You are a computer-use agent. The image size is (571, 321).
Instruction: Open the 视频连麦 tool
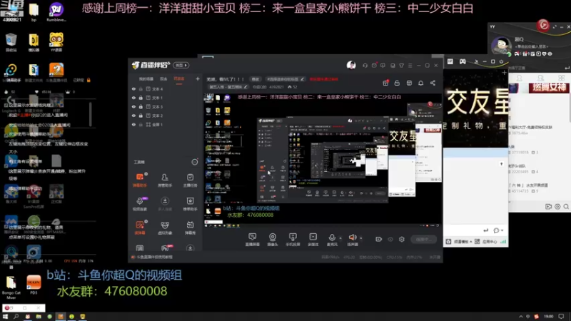click(139, 203)
